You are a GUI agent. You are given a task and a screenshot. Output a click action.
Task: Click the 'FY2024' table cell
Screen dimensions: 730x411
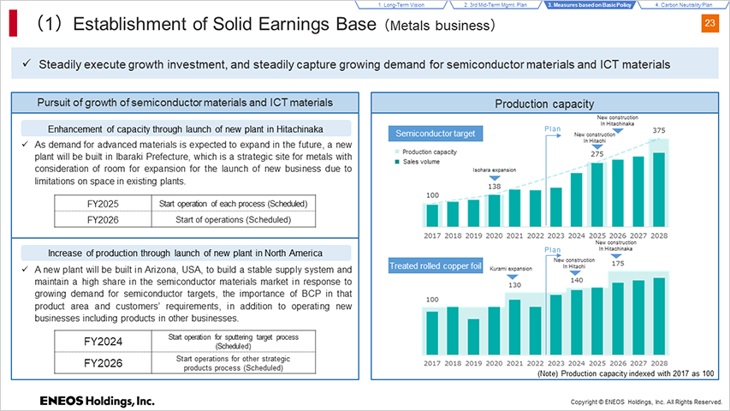(103, 342)
